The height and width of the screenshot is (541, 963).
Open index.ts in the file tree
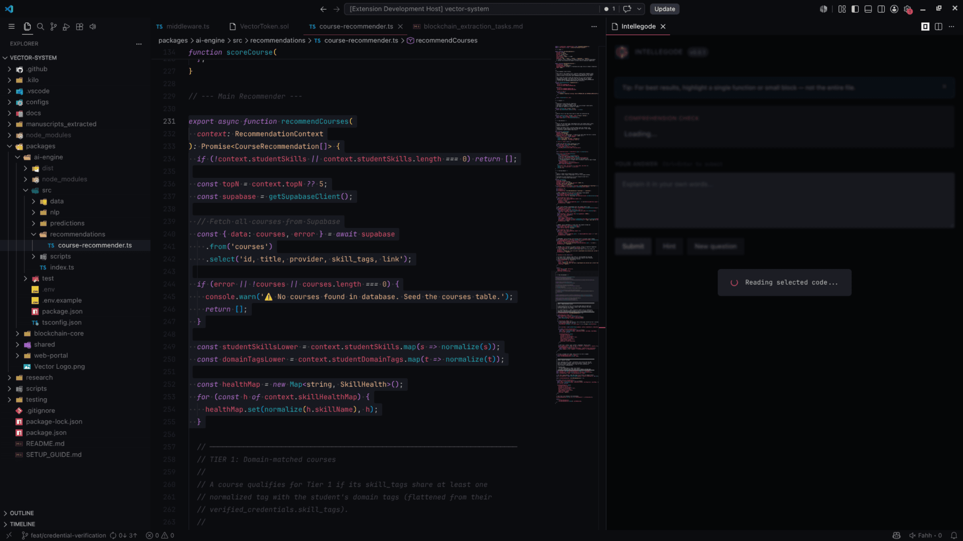(x=62, y=267)
